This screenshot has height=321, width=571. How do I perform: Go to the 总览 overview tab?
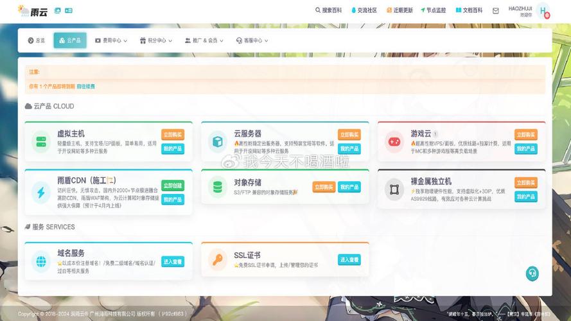pos(37,40)
